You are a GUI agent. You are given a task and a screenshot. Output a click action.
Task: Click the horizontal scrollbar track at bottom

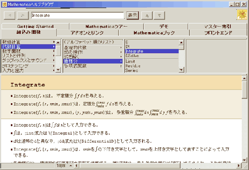point(208,166)
